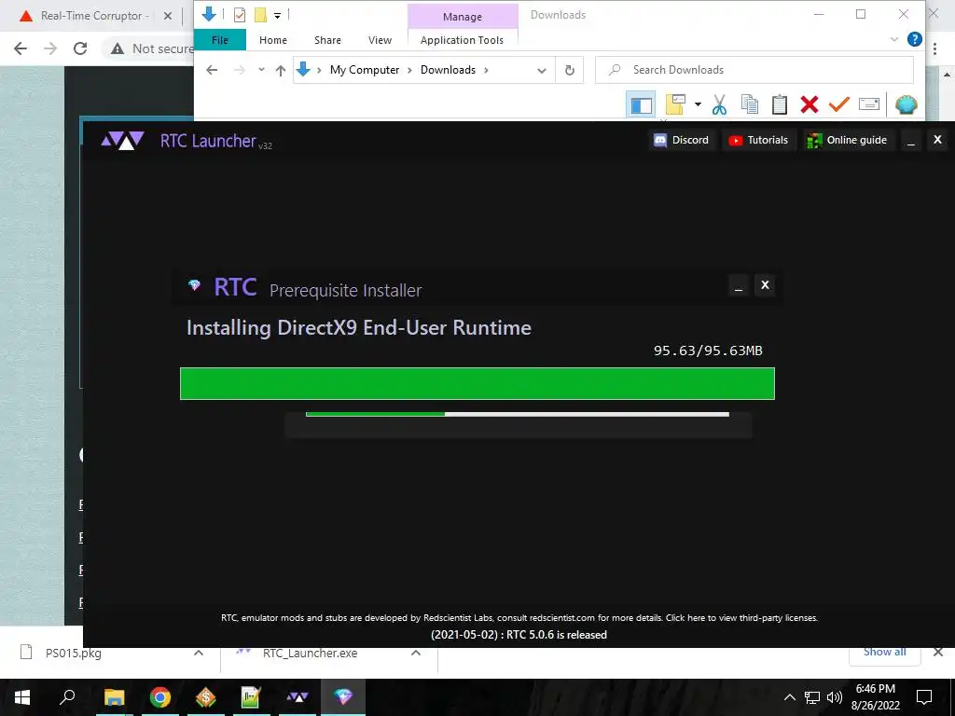The width and height of the screenshot is (955, 716).
Task: Show hidden system tray icons
Action: point(790,697)
